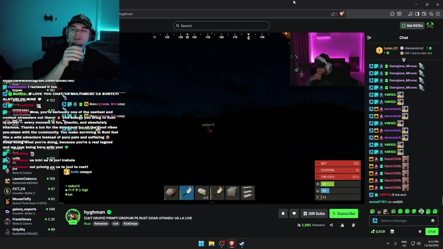Open Brave Shields lion icon
The width and height of the screenshot is (443, 249).
[342, 14]
